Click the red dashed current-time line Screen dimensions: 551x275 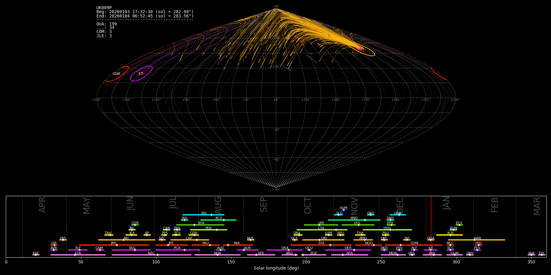point(431,226)
